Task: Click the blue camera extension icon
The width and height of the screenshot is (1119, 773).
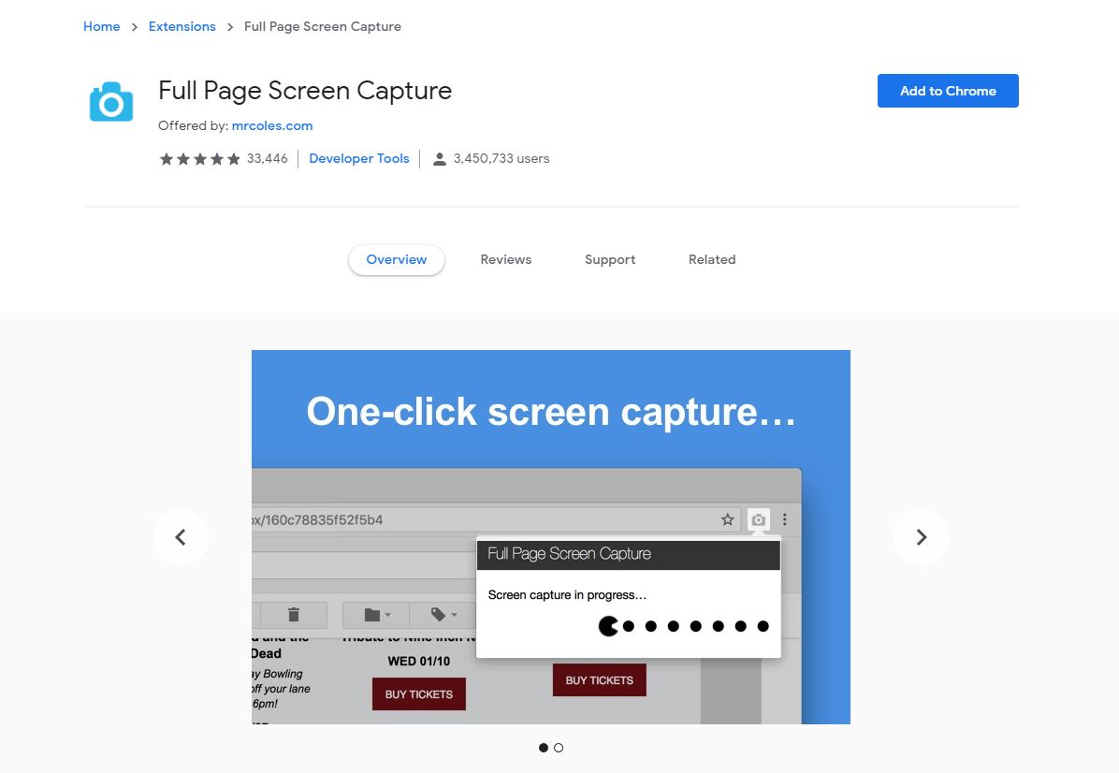Action: pos(111,102)
